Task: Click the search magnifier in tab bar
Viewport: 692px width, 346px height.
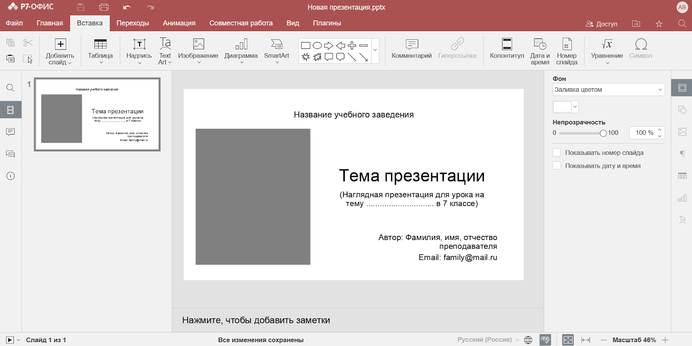Action: 682,23
